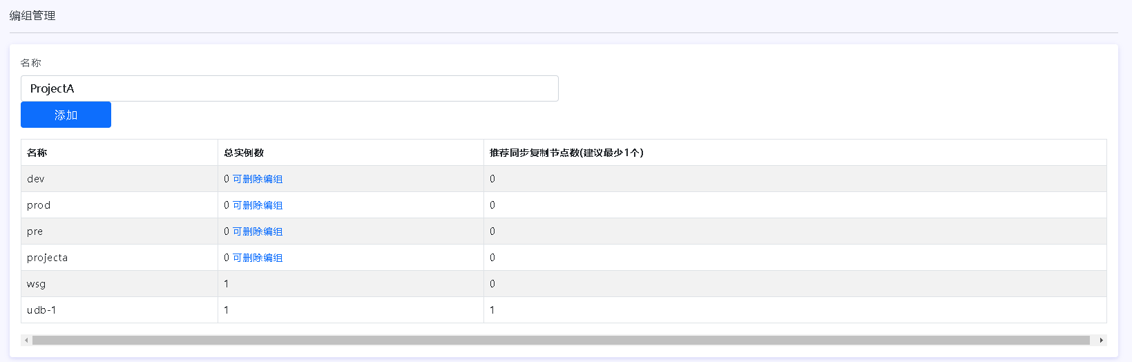This screenshot has width=1132, height=362.
Task: Click the 编组管理 page title
Action: [32, 15]
